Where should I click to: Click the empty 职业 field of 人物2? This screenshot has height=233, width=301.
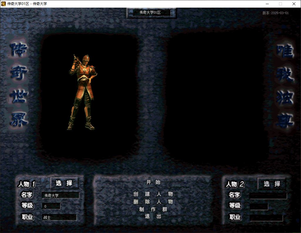[266, 218]
